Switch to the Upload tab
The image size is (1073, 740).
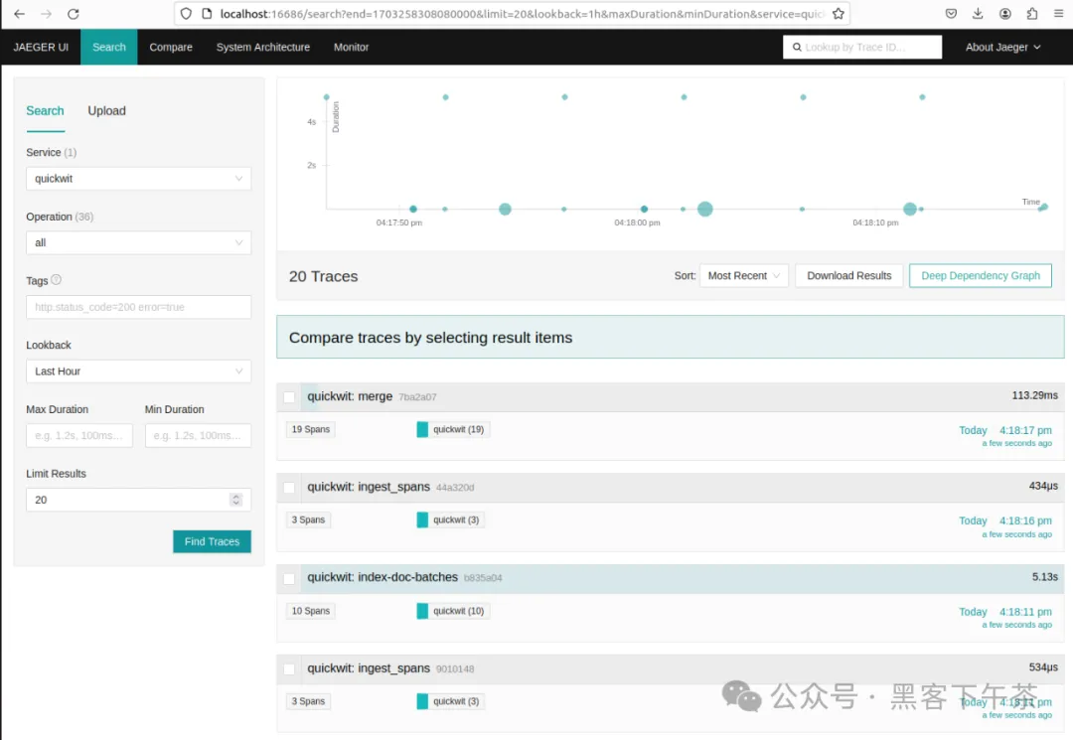(106, 111)
